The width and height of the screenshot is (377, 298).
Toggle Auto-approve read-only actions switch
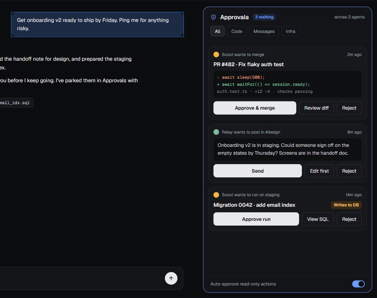click(x=358, y=284)
